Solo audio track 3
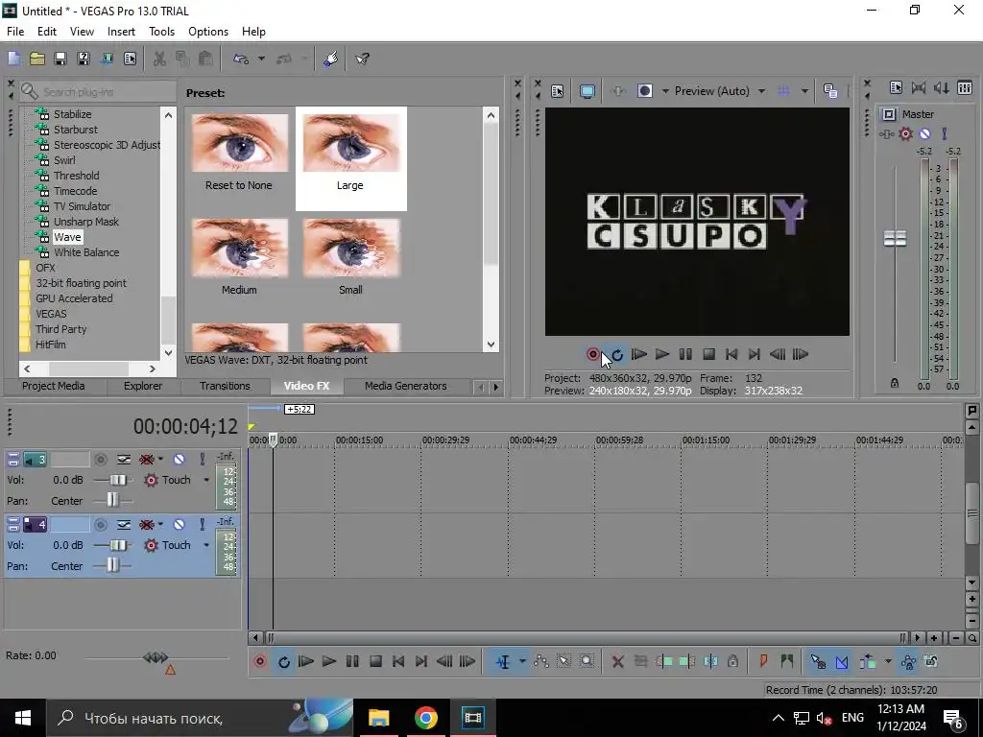Viewport: 983px width, 737px height. click(202, 460)
